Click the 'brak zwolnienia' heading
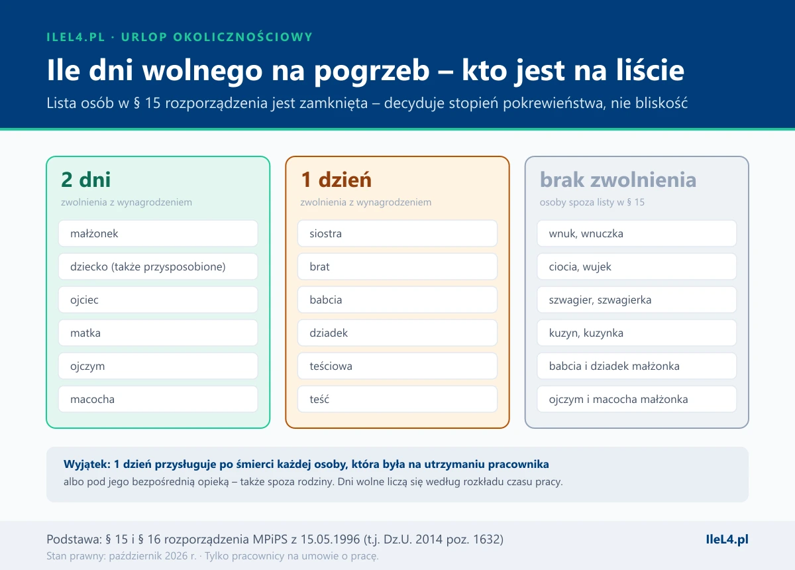Image resolution: width=795 pixels, height=570 pixels. coord(618,180)
